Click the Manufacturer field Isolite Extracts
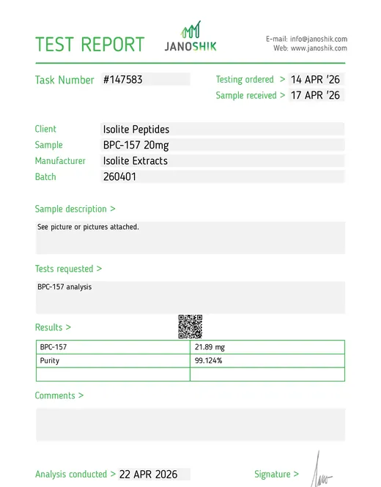Screen dimensions: 381x487 [223, 160]
